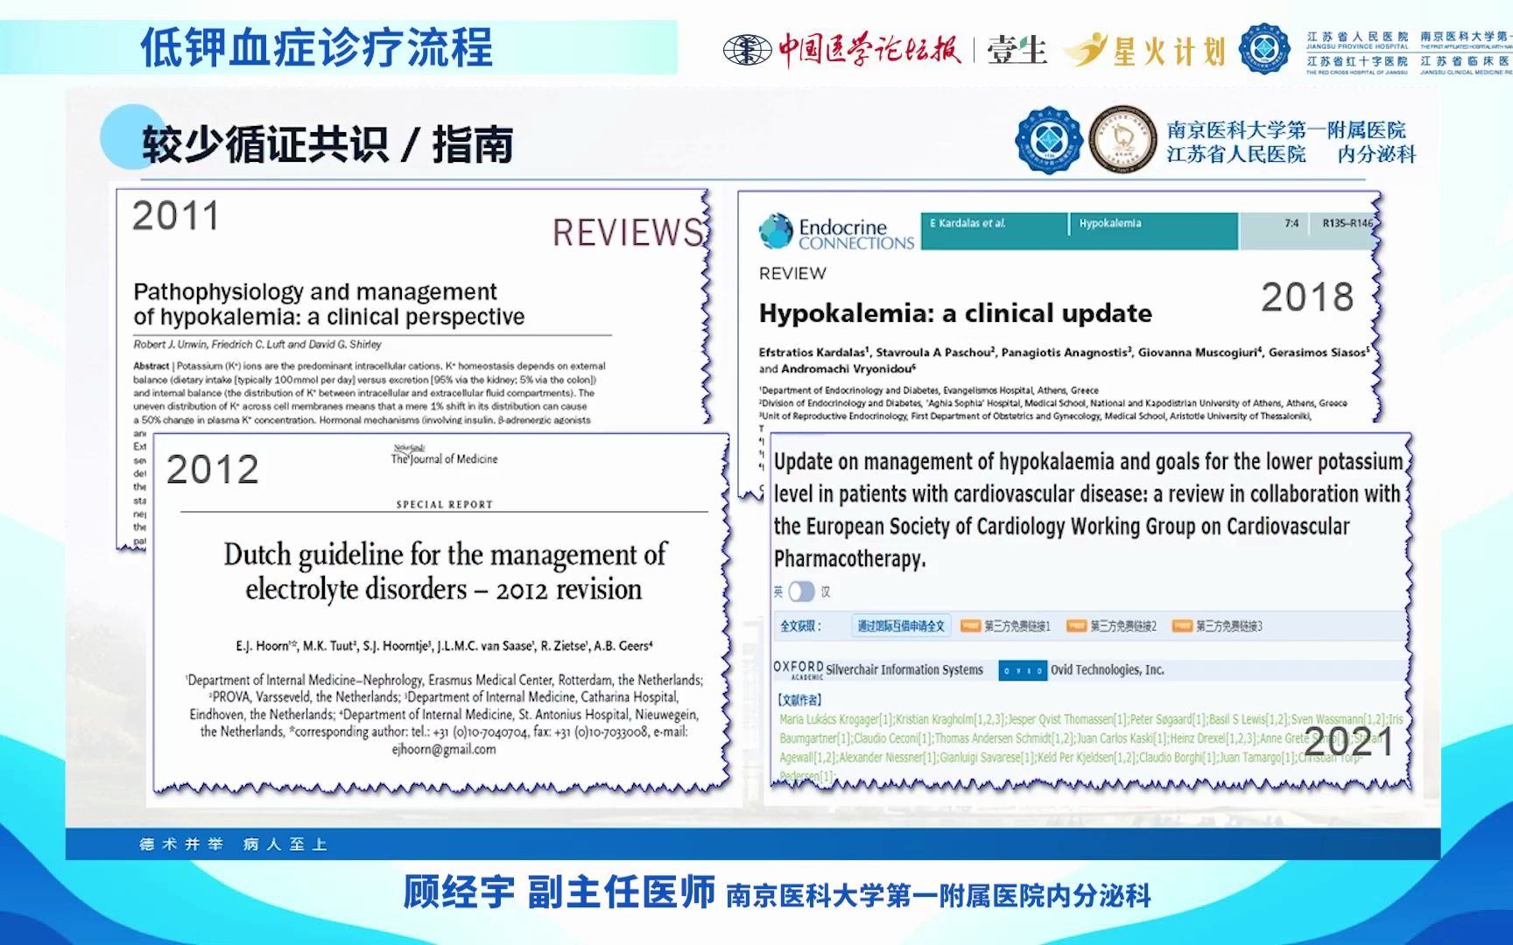Click blue round emblem in slide header
Viewport: 1513px width, 945px height.
coord(1049,140)
